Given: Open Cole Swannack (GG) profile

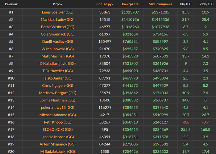Looking at the screenshot, I should (x=58, y=34).
